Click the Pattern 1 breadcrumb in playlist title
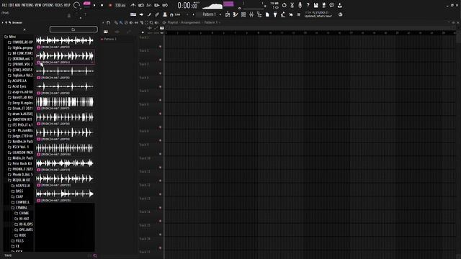 click(211, 22)
